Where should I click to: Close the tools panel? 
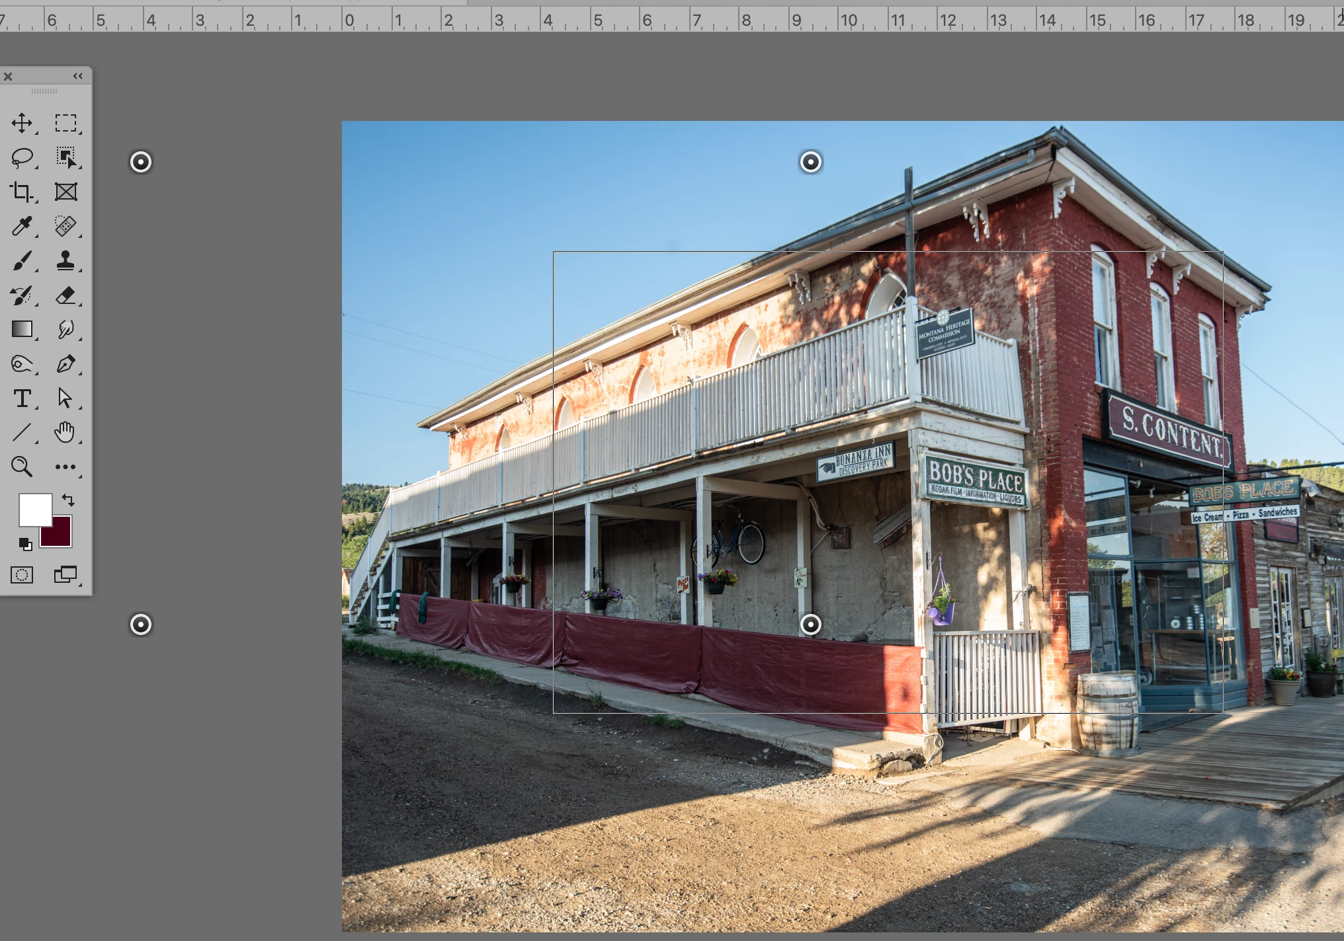[8, 77]
